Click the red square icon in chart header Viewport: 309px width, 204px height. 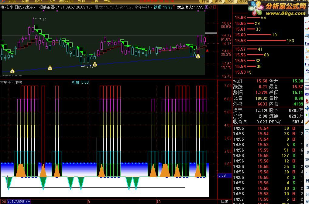215,7
